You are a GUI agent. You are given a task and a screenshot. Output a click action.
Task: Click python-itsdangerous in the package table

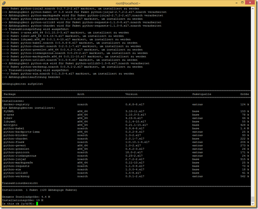pyautogui.click(x=20, y=156)
